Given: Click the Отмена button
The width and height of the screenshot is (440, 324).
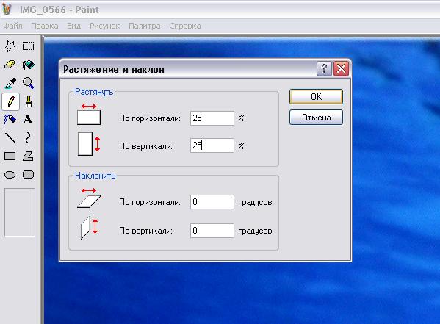Looking at the screenshot, I should [x=316, y=117].
